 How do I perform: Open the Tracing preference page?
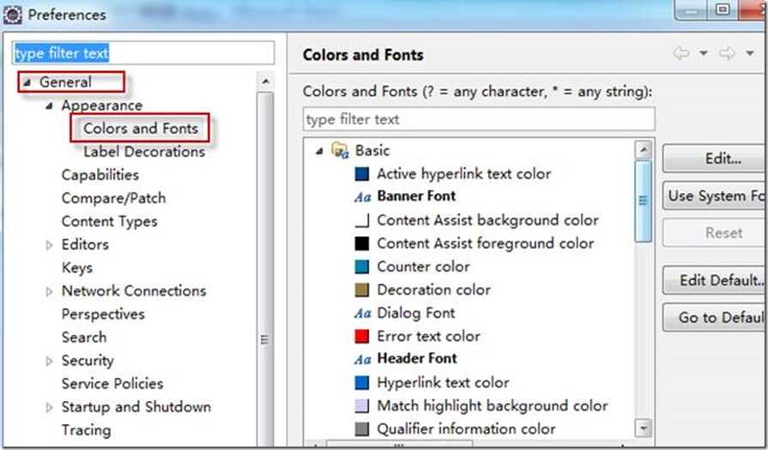86,430
